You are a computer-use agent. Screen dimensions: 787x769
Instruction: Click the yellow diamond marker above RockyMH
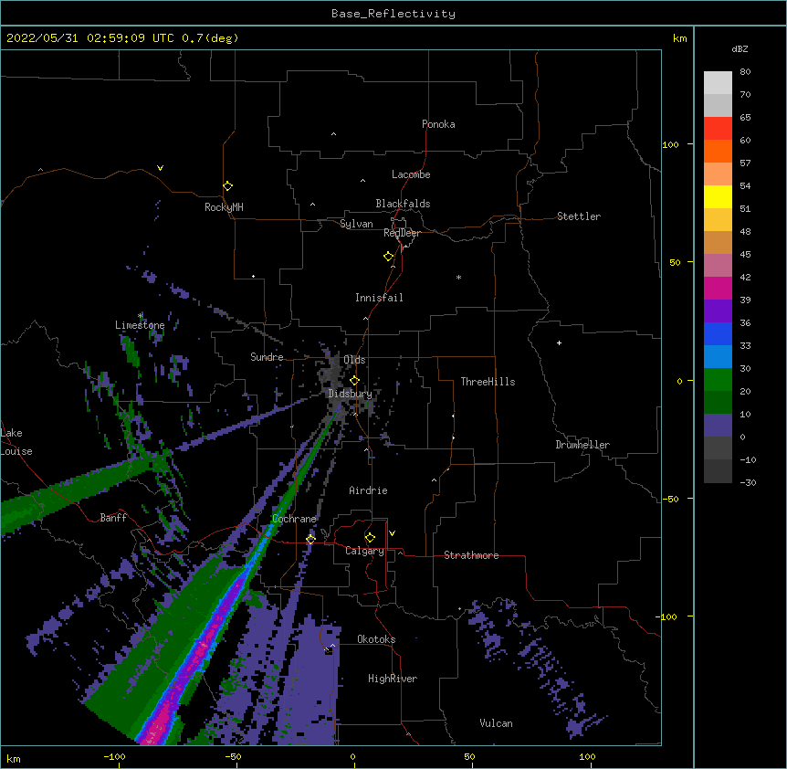coord(227,186)
